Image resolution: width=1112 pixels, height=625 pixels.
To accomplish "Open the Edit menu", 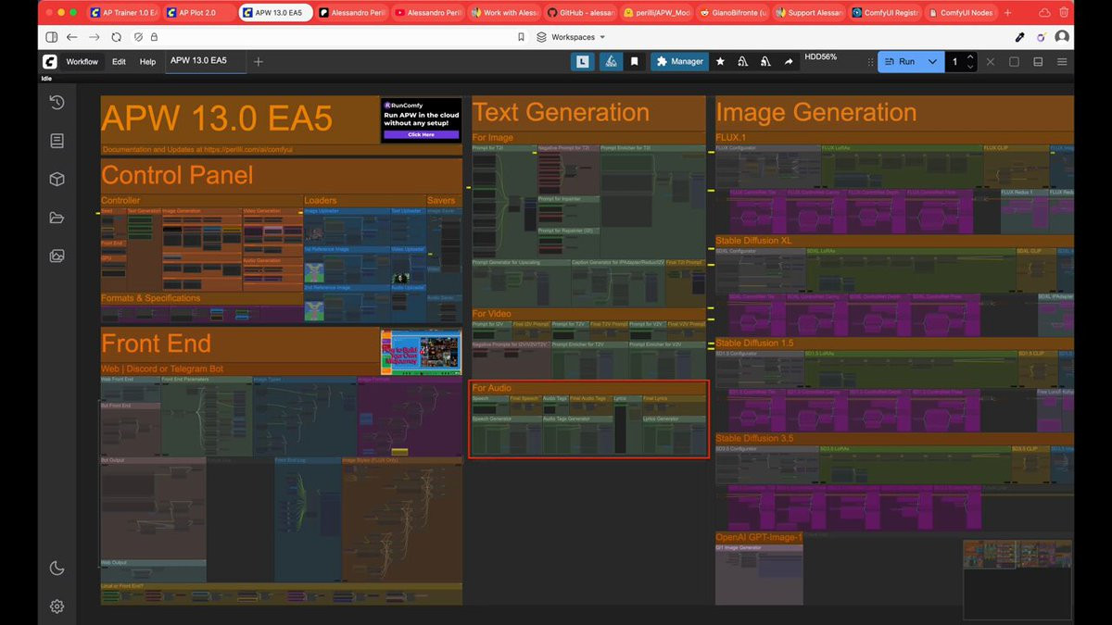I will (x=120, y=62).
